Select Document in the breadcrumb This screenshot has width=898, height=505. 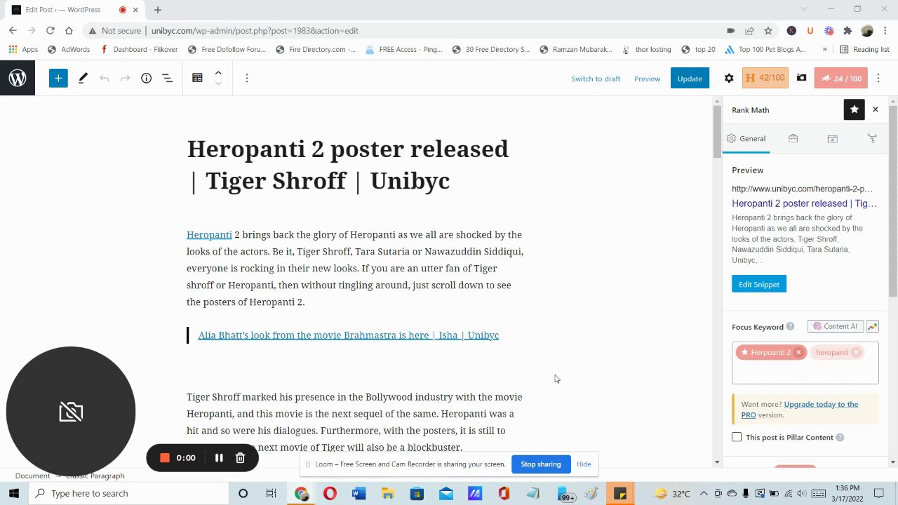33,476
